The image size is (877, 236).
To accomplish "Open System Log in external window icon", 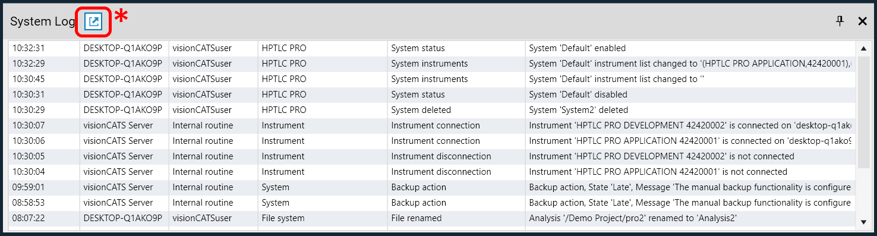I will point(93,21).
